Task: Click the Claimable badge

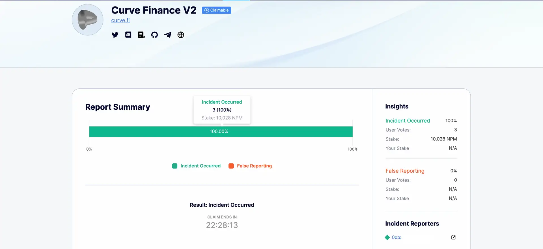Action: click(216, 10)
